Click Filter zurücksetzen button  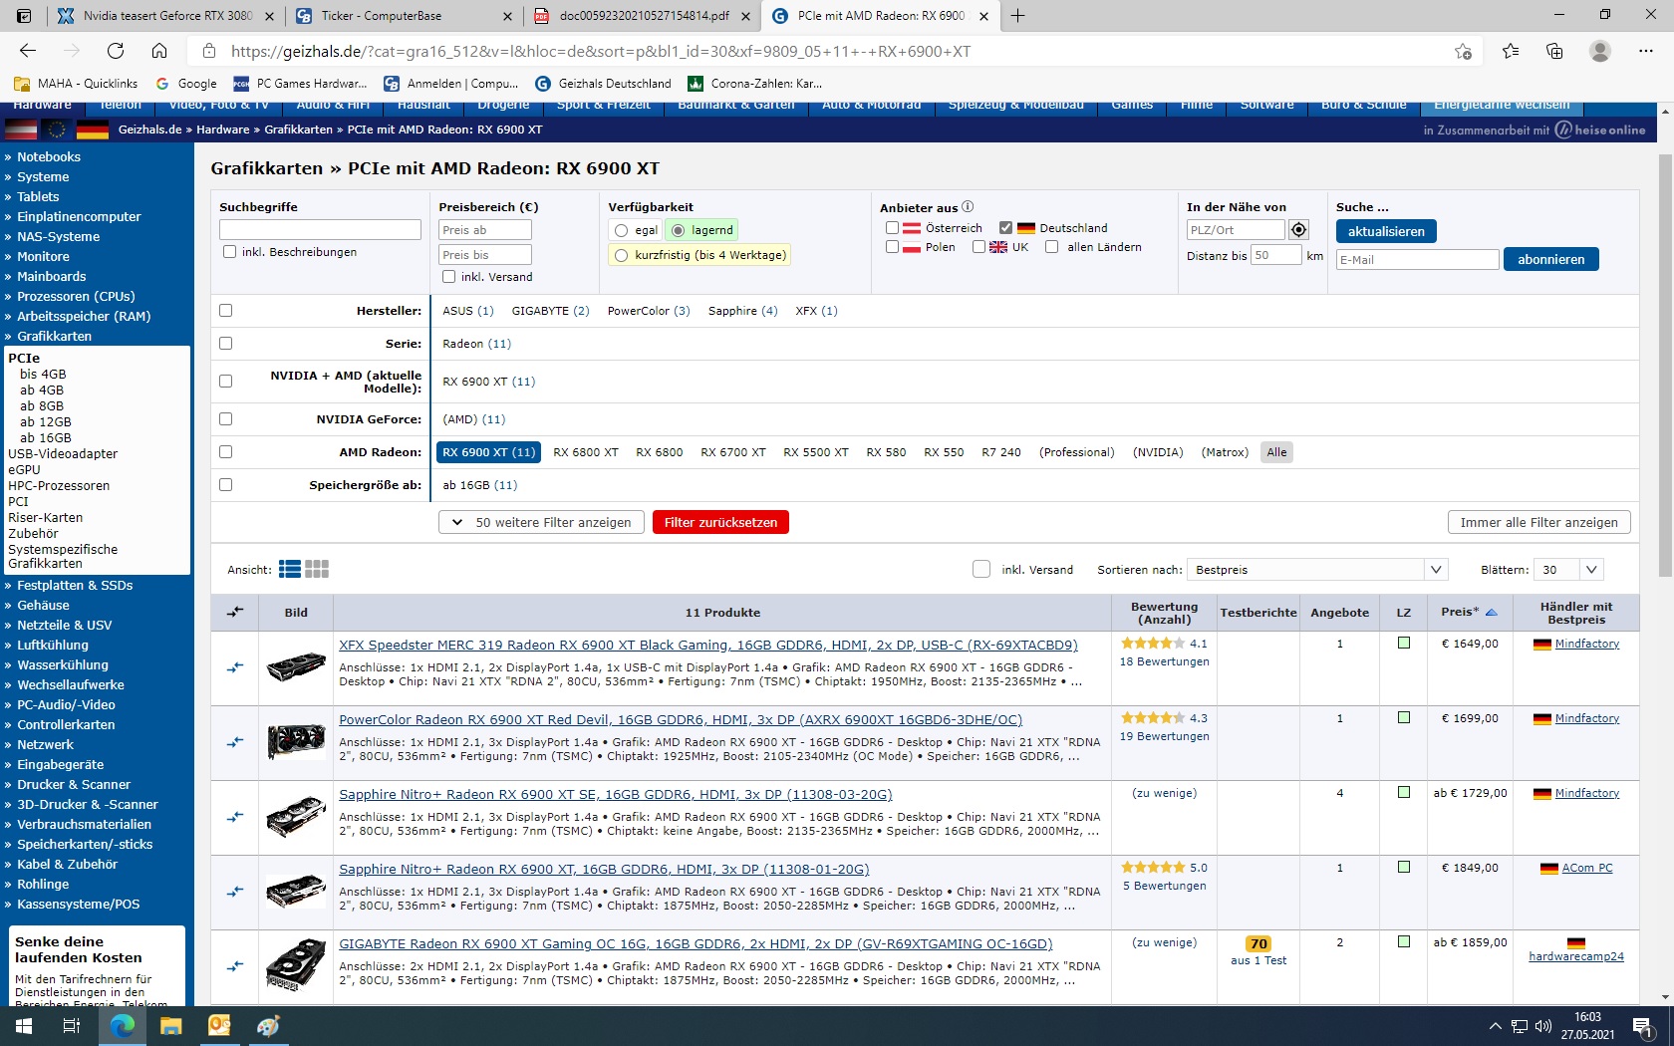click(x=720, y=522)
